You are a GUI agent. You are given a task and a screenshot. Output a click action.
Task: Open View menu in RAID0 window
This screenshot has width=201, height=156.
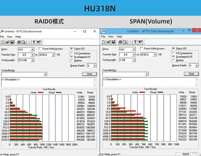pos(10,37)
